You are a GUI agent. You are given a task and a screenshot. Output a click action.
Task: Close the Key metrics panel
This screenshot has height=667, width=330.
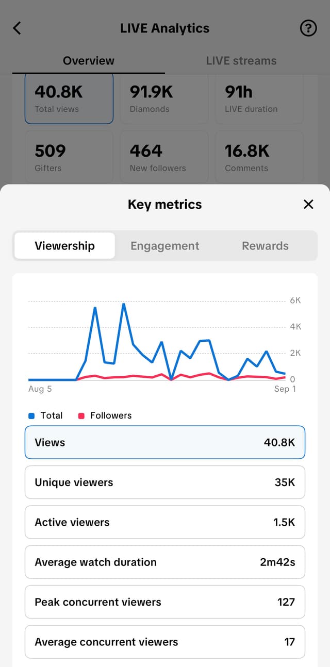click(308, 204)
